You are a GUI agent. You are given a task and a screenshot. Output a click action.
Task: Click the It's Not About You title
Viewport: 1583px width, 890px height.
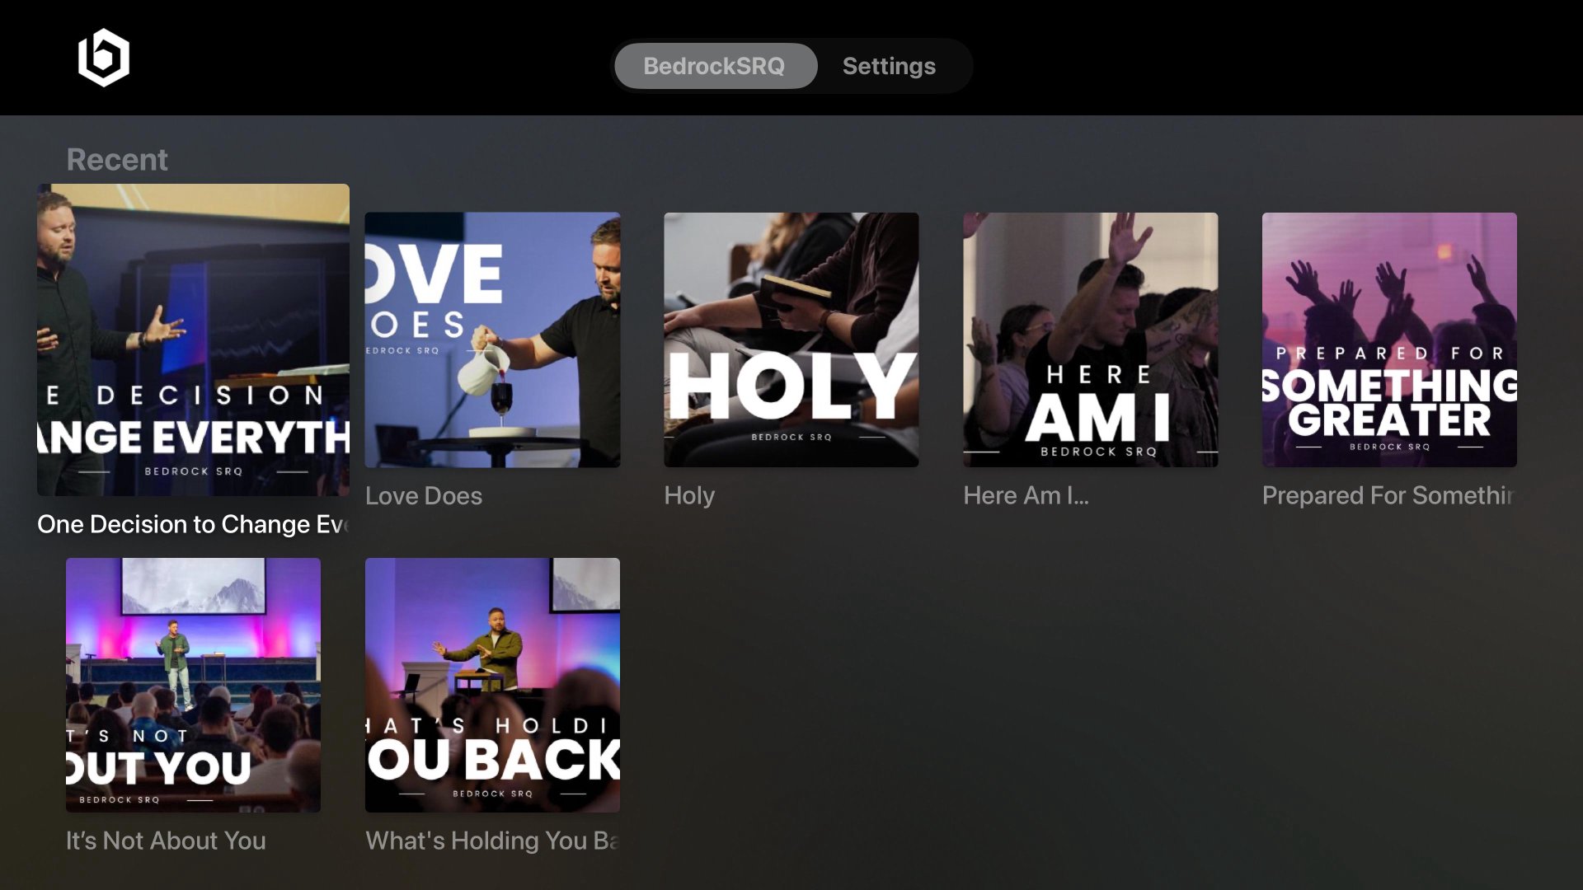166,841
